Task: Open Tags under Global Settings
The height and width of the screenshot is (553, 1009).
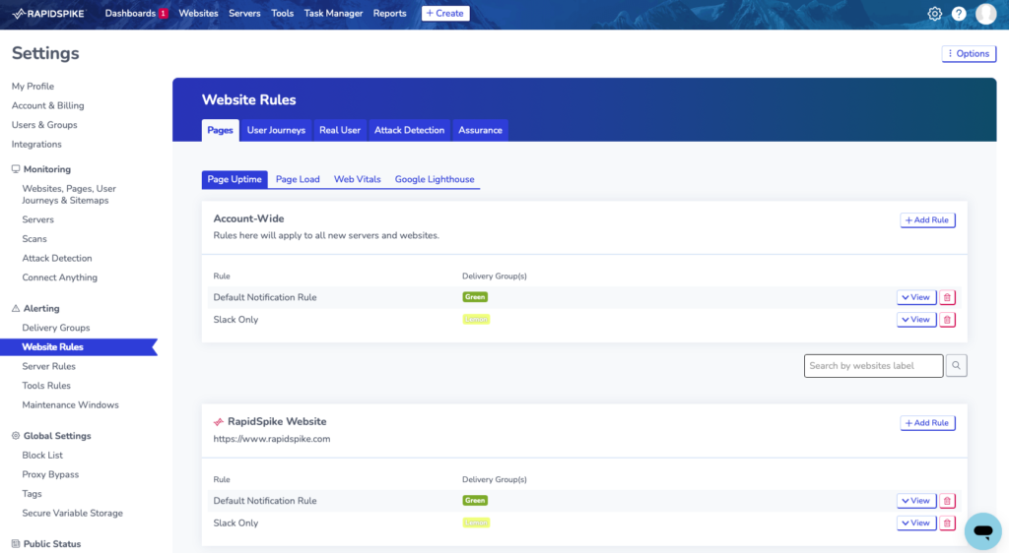Action: point(32,493)
